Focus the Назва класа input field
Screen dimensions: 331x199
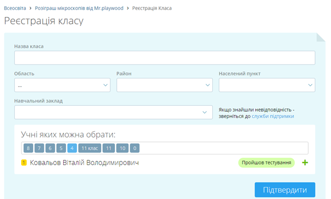pyautogui.click(x=164, y=58)
